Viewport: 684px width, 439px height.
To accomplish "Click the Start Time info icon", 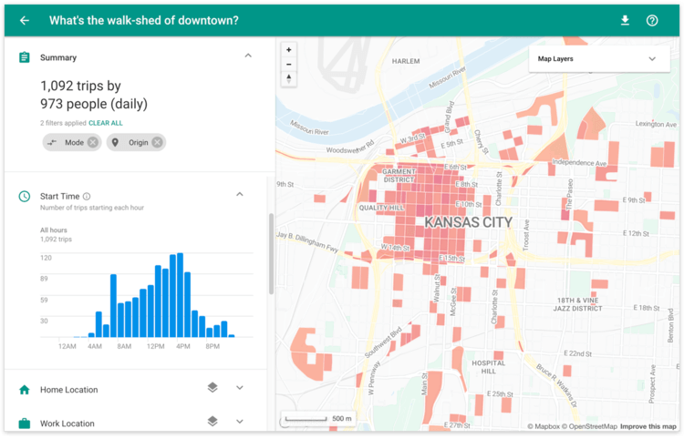I will (x=87, y=196).
